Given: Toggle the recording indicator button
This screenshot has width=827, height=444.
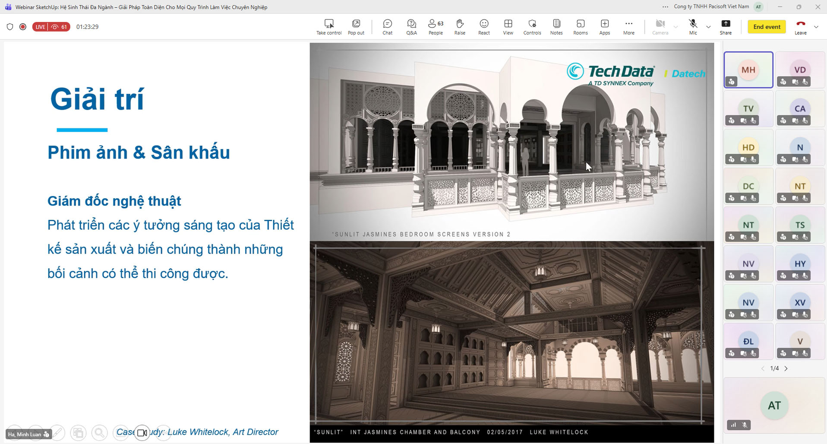Looking at the screenshot, I should coord(23,27).
